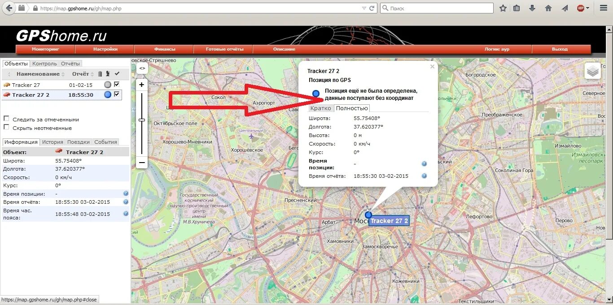
Task: Select the Tracker 27 2 row name
Action: (31, 95)
